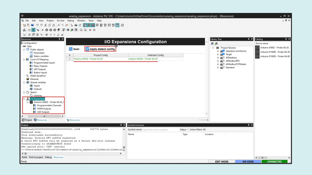Click the Cut scissors icon
This screenshot has height=175, width=312.
[46, 25]
